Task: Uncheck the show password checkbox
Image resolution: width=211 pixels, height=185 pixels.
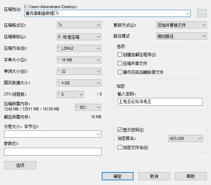Action: pyautogui.click(x=120, y=130)
